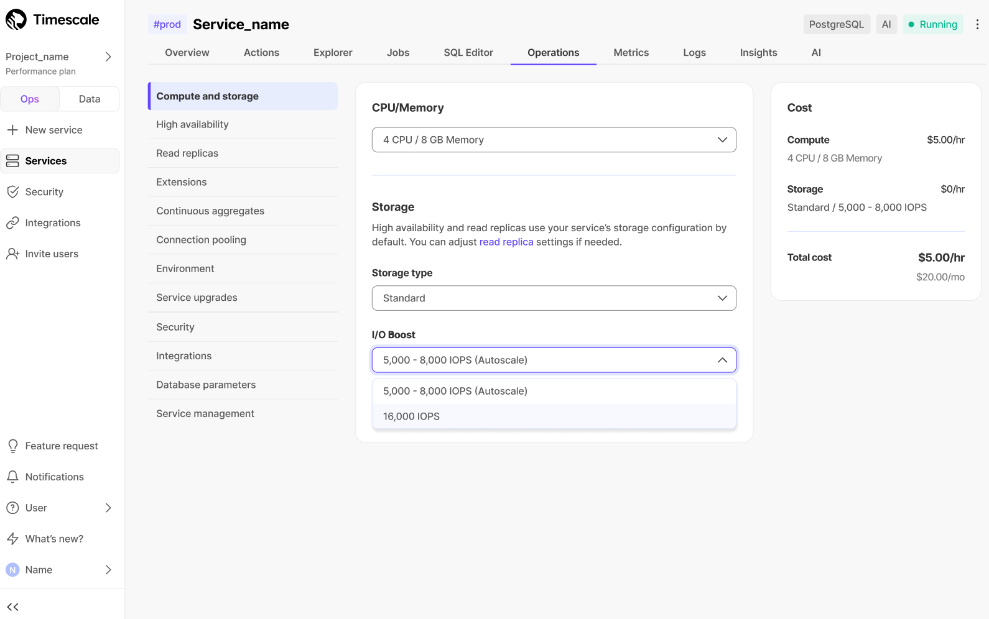Open High availability section
Image resolution: width=989 pixels, height=619 pixels.
(243, 125)
